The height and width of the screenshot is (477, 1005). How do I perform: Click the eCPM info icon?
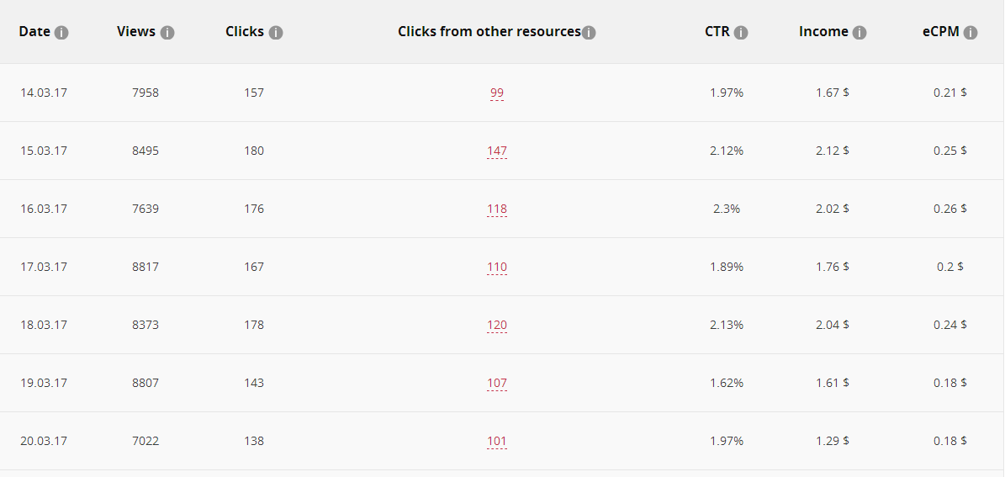click(x=971, y=33)
